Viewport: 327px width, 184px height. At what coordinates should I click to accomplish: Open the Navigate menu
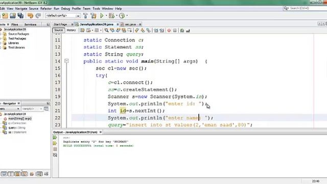(21, 9)
